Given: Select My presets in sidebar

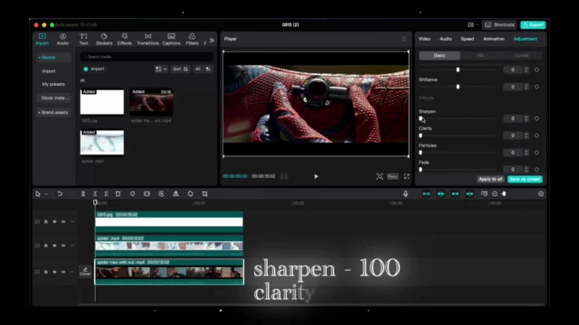Looking at the screenshot, I should pyautogui.click(x=53, y=84).
